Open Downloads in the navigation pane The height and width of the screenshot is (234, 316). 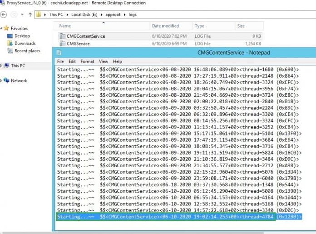coord(25,43)
